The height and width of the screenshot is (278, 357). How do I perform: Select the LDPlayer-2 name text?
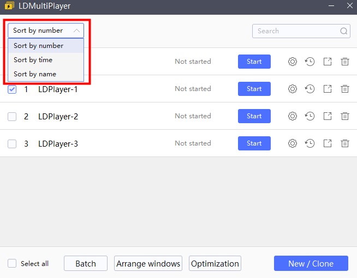58,117
